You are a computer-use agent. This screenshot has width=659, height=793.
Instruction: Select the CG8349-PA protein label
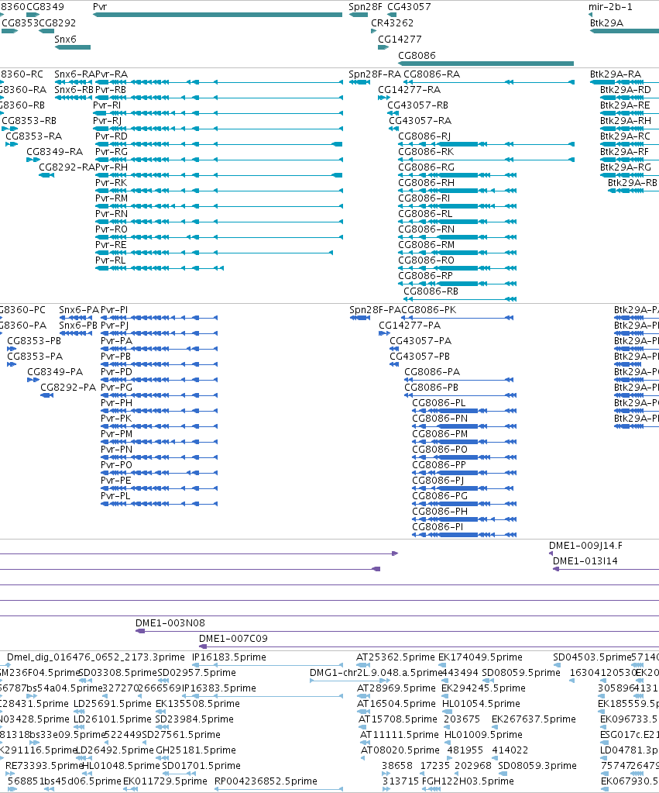coord(55,372)
